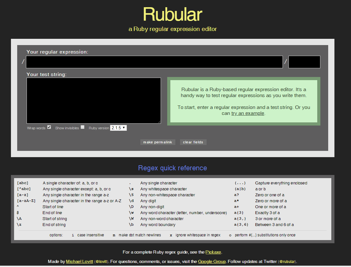The height and width of the screenshot is (267, 351).
Task: Open the Michael Lovitt link
Action: 79,261
